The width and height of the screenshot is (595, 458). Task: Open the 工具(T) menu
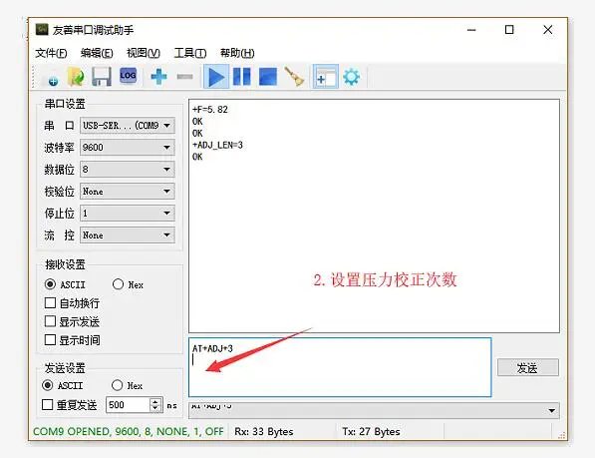190,53
